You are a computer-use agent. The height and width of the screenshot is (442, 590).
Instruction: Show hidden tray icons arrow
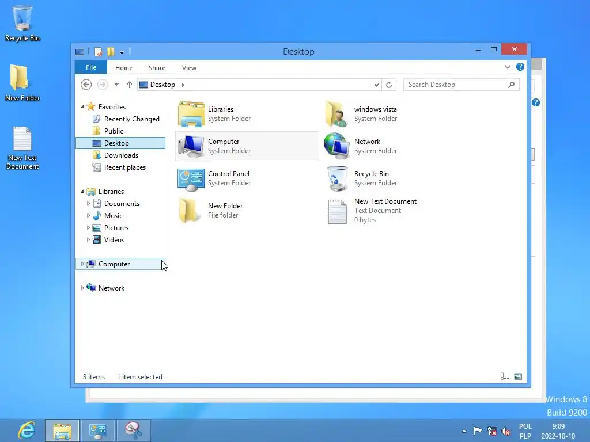click(x=464, y=431)
